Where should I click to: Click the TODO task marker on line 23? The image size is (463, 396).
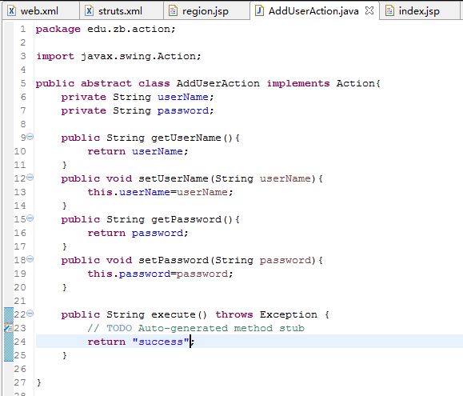tap(9, 328)
